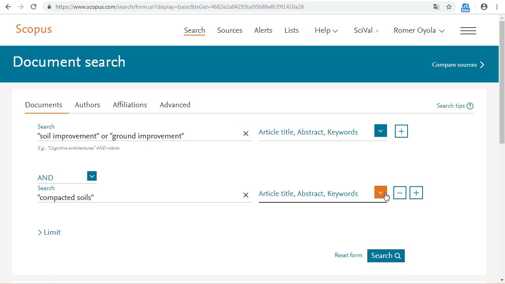Add search field with first plus icon
This screenshot has width=505, height=284.
[x=401, y=131]
